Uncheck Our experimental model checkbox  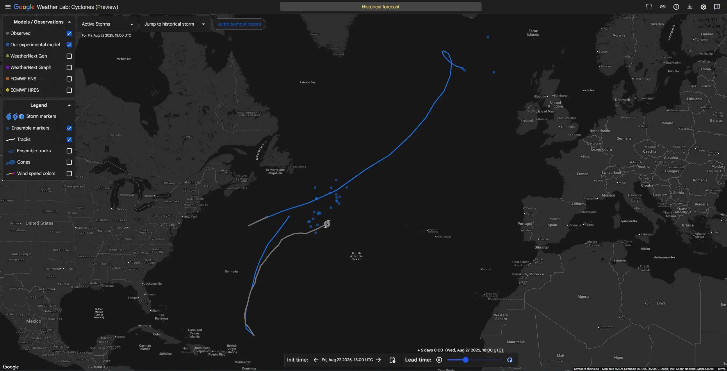pos(69,45)
